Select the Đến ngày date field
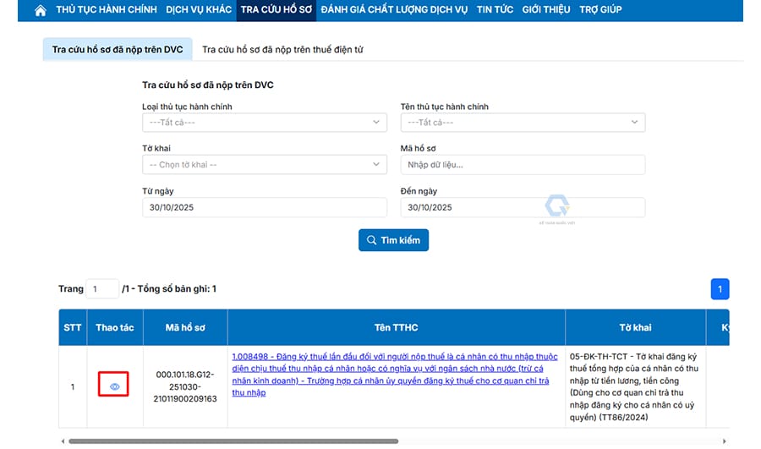This screenshot has height=449, width=761. (522, 207)
